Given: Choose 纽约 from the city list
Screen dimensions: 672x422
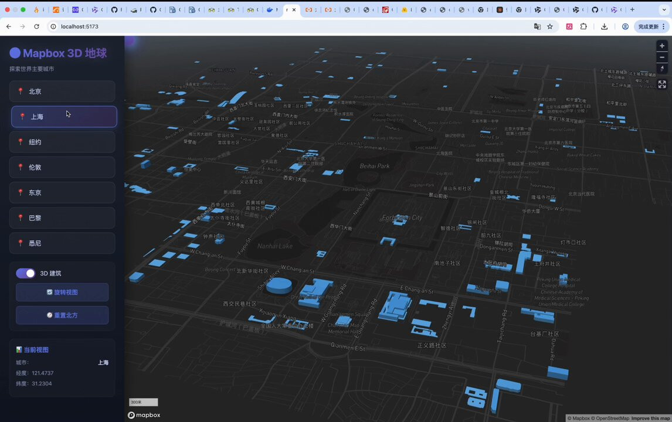Looking at the screenshot, I should [62, 142].
